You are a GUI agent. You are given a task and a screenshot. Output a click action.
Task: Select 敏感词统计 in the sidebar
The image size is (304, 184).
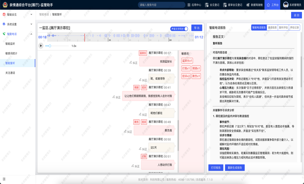click(x=11, y=54)
